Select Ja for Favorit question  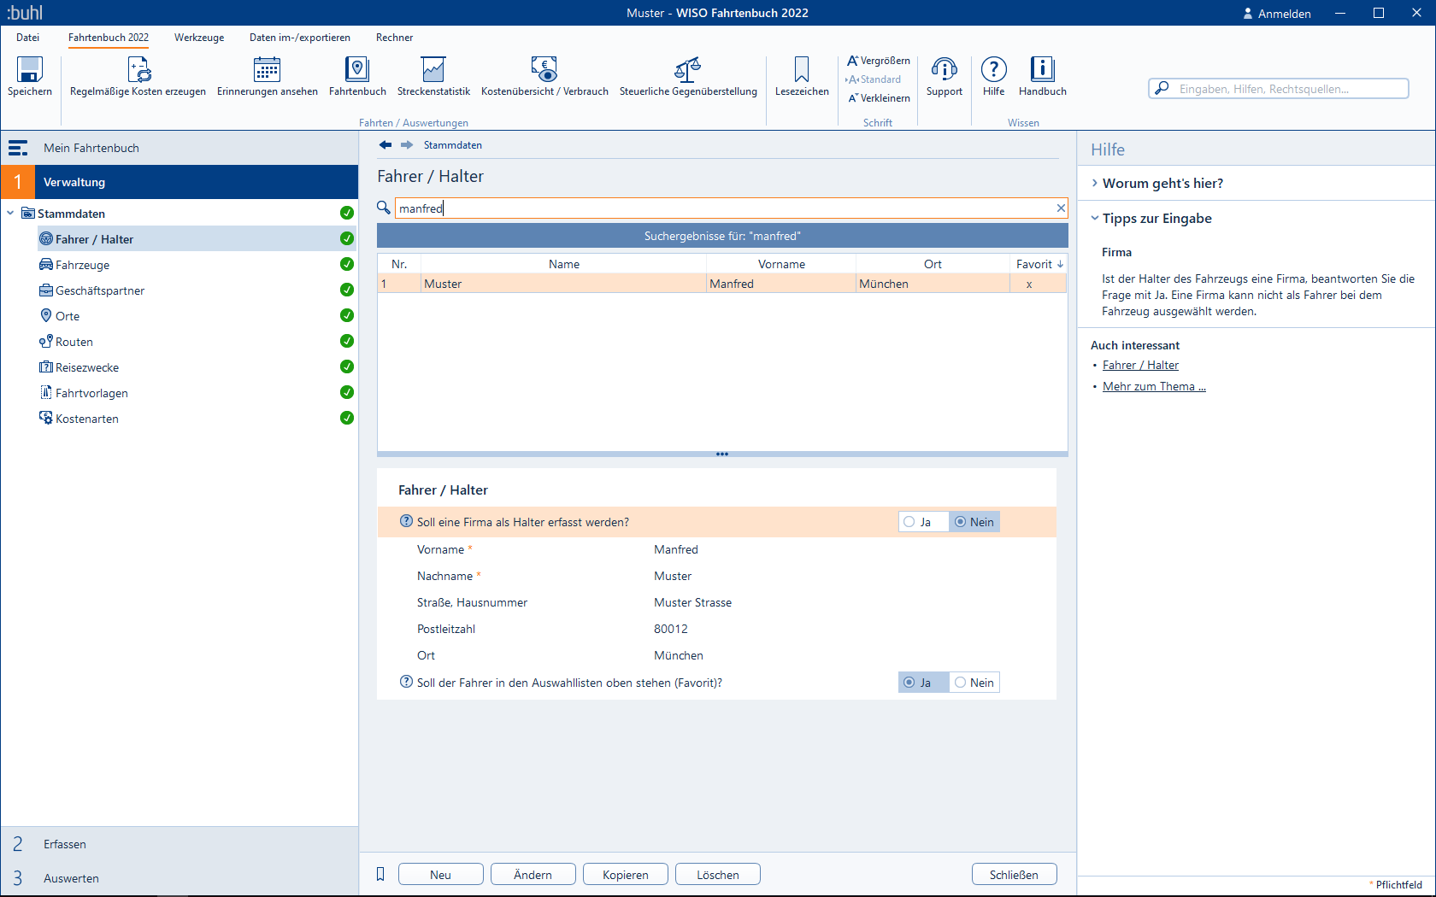pyautogui.click(x=923, y=683)
